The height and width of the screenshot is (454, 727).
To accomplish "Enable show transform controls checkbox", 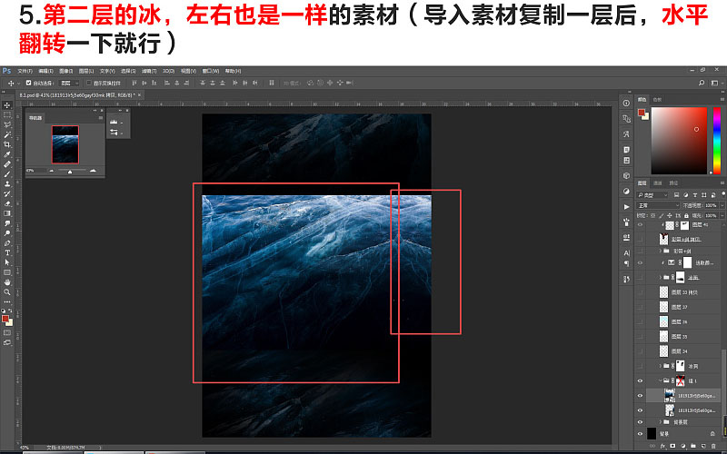I will tap(89, 83).
